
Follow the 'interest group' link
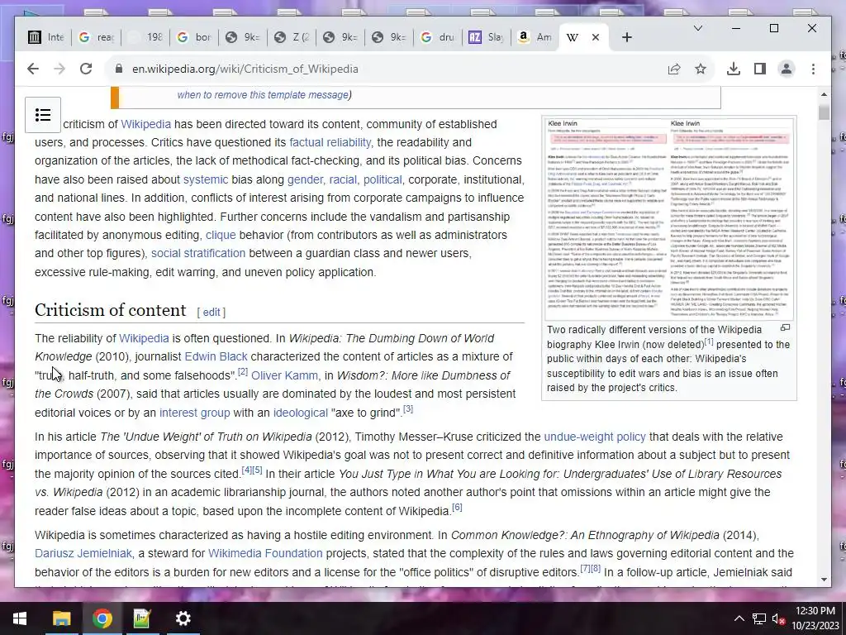click(195, 413)
